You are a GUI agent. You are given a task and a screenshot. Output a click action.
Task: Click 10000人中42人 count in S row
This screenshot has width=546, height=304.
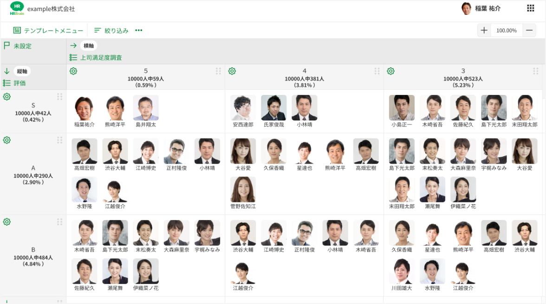tap(33, 113)
